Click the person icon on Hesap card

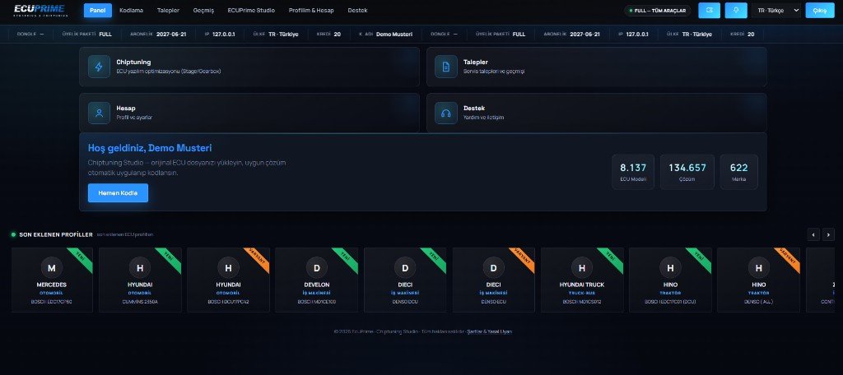pos(99,113)
